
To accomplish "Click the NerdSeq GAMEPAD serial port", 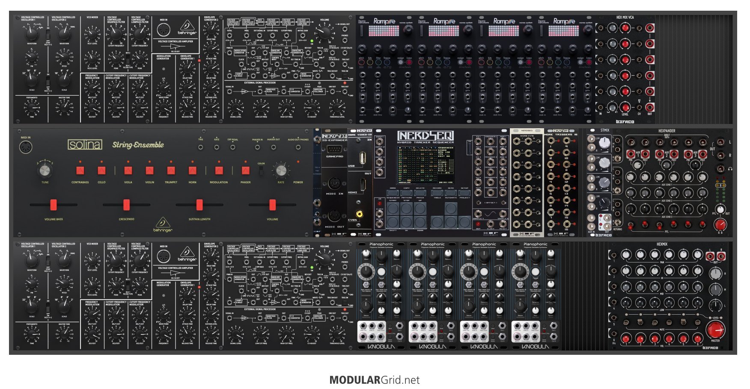I will [x=334, y=149].
